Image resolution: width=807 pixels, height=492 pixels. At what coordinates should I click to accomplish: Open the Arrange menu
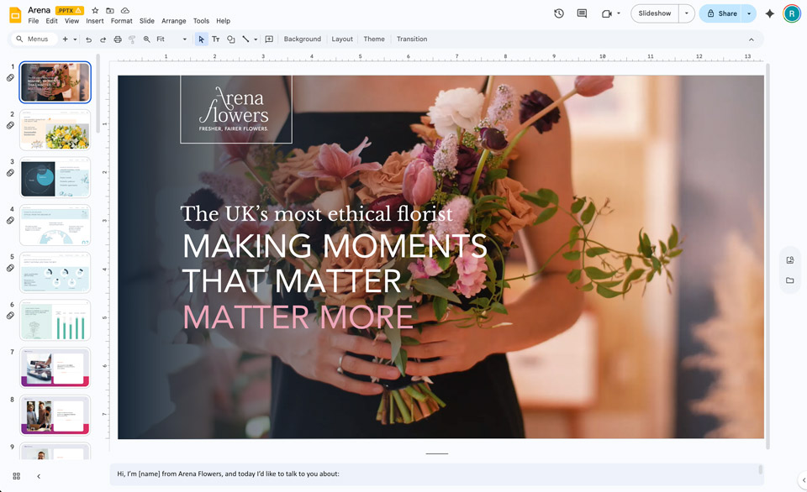174,21
